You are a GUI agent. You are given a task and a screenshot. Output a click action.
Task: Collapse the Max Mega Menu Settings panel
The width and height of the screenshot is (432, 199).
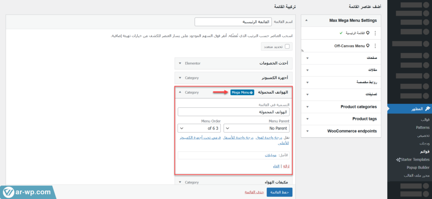tap(306, 20)
